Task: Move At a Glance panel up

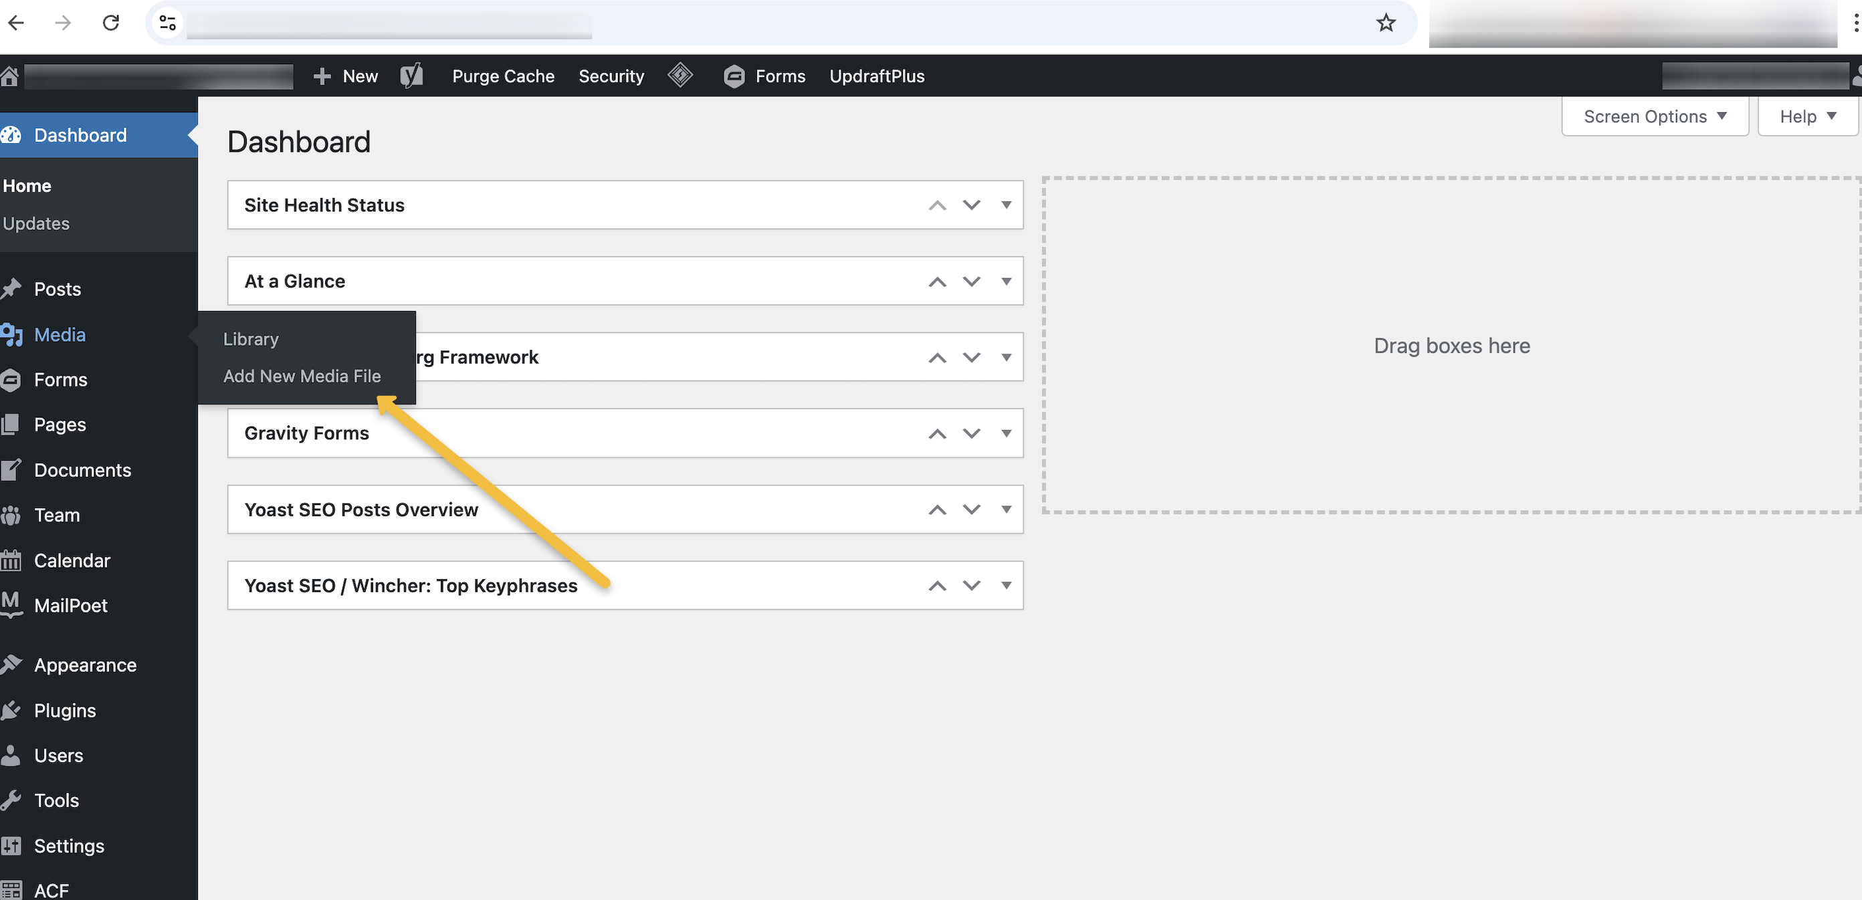Action: (x=938, y=282)
